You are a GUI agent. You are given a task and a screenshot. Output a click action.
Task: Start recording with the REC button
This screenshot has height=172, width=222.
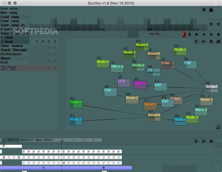click(x=190, y=35)
